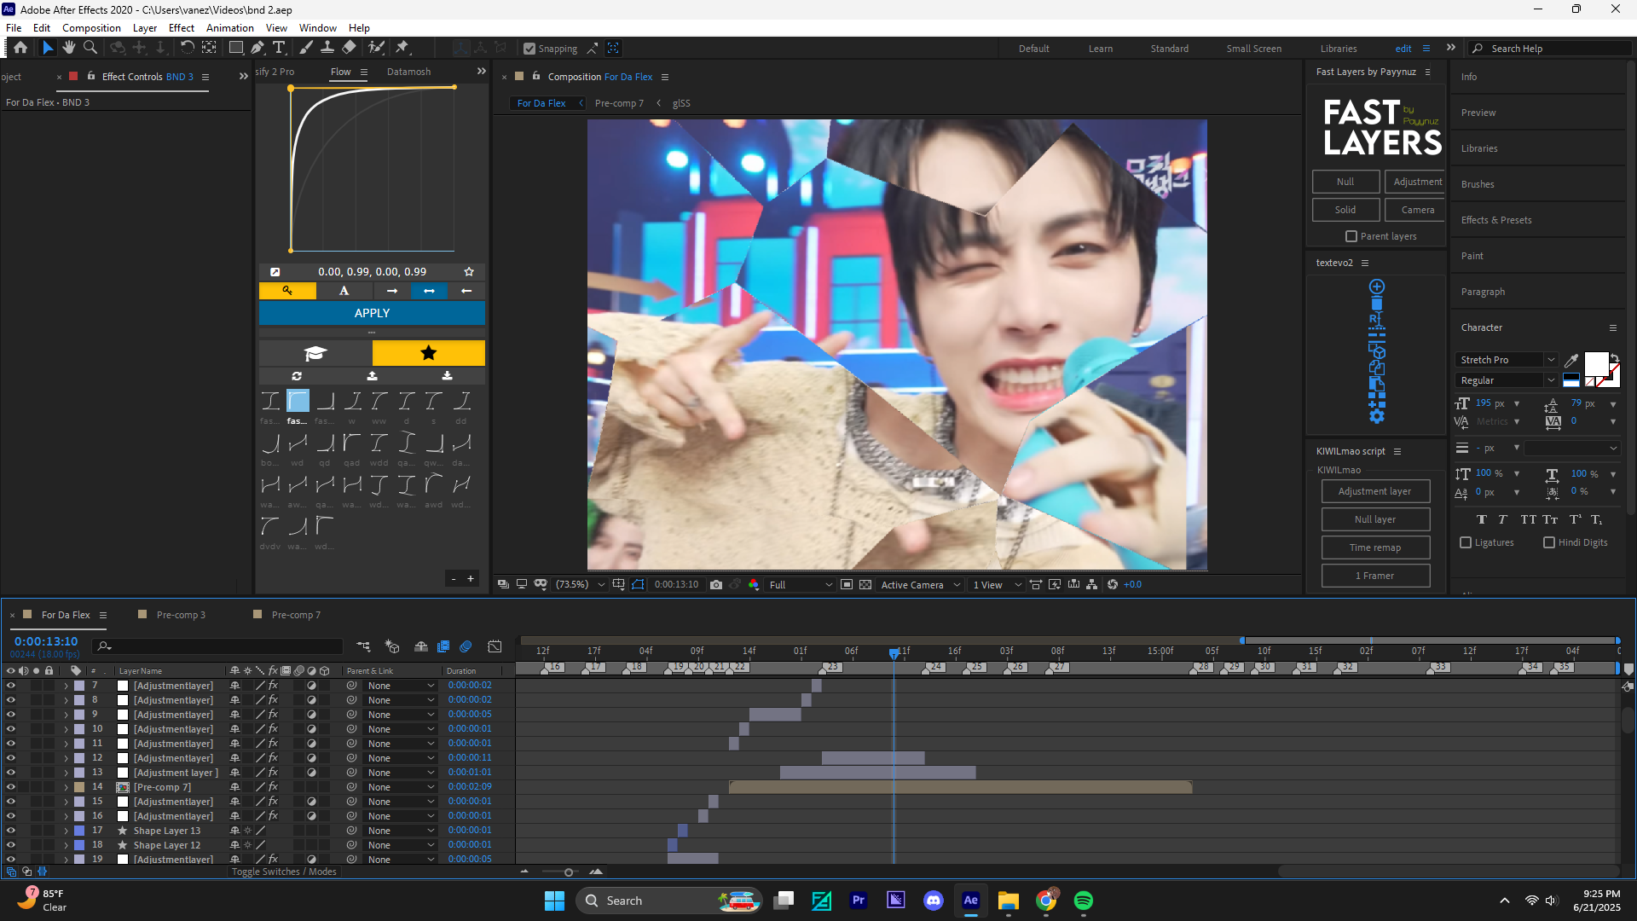Select the Brush tool
1637x921 pixels.
point(306,48)
